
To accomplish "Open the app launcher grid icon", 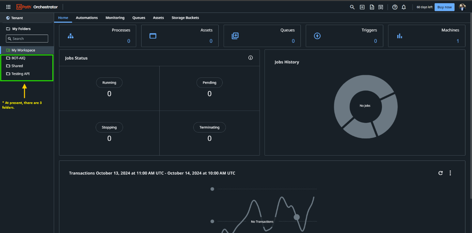I will pyautogui.click(x=9, y=7).
